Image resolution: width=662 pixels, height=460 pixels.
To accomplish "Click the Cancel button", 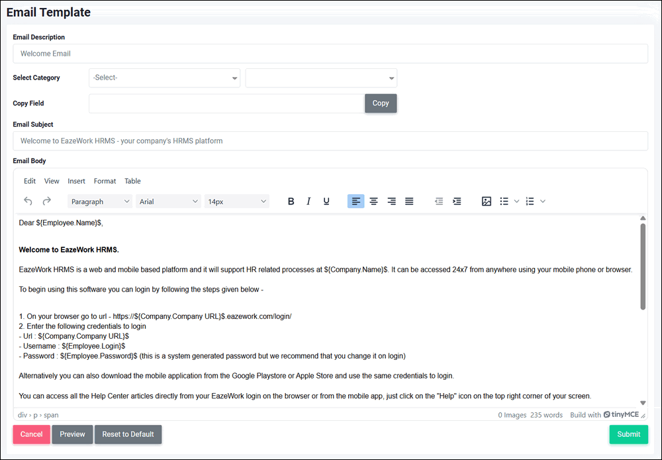I will tap(32, 434).
